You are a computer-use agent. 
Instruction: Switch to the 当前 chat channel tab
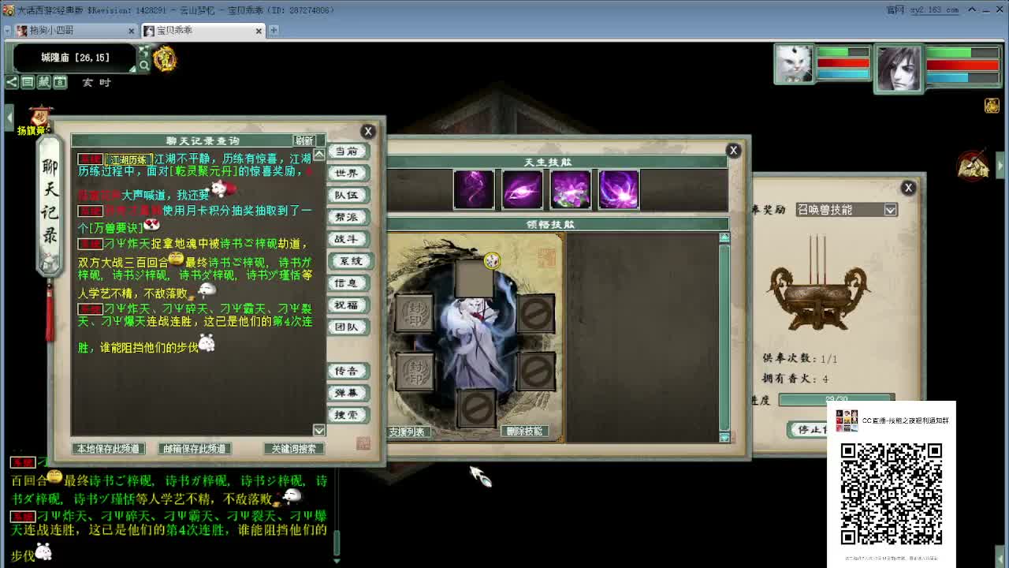[348, 151]
